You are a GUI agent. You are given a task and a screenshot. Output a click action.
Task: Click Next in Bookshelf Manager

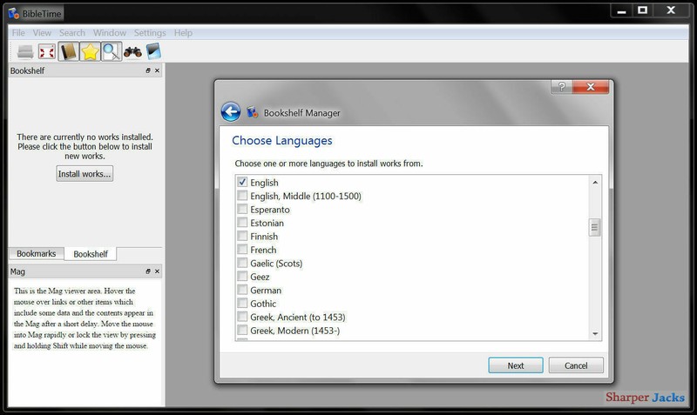[x=516, y=365]
